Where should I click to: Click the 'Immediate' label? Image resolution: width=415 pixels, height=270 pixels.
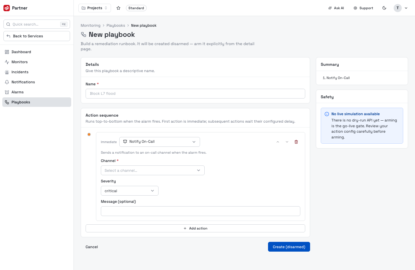(x=109, y=142)
